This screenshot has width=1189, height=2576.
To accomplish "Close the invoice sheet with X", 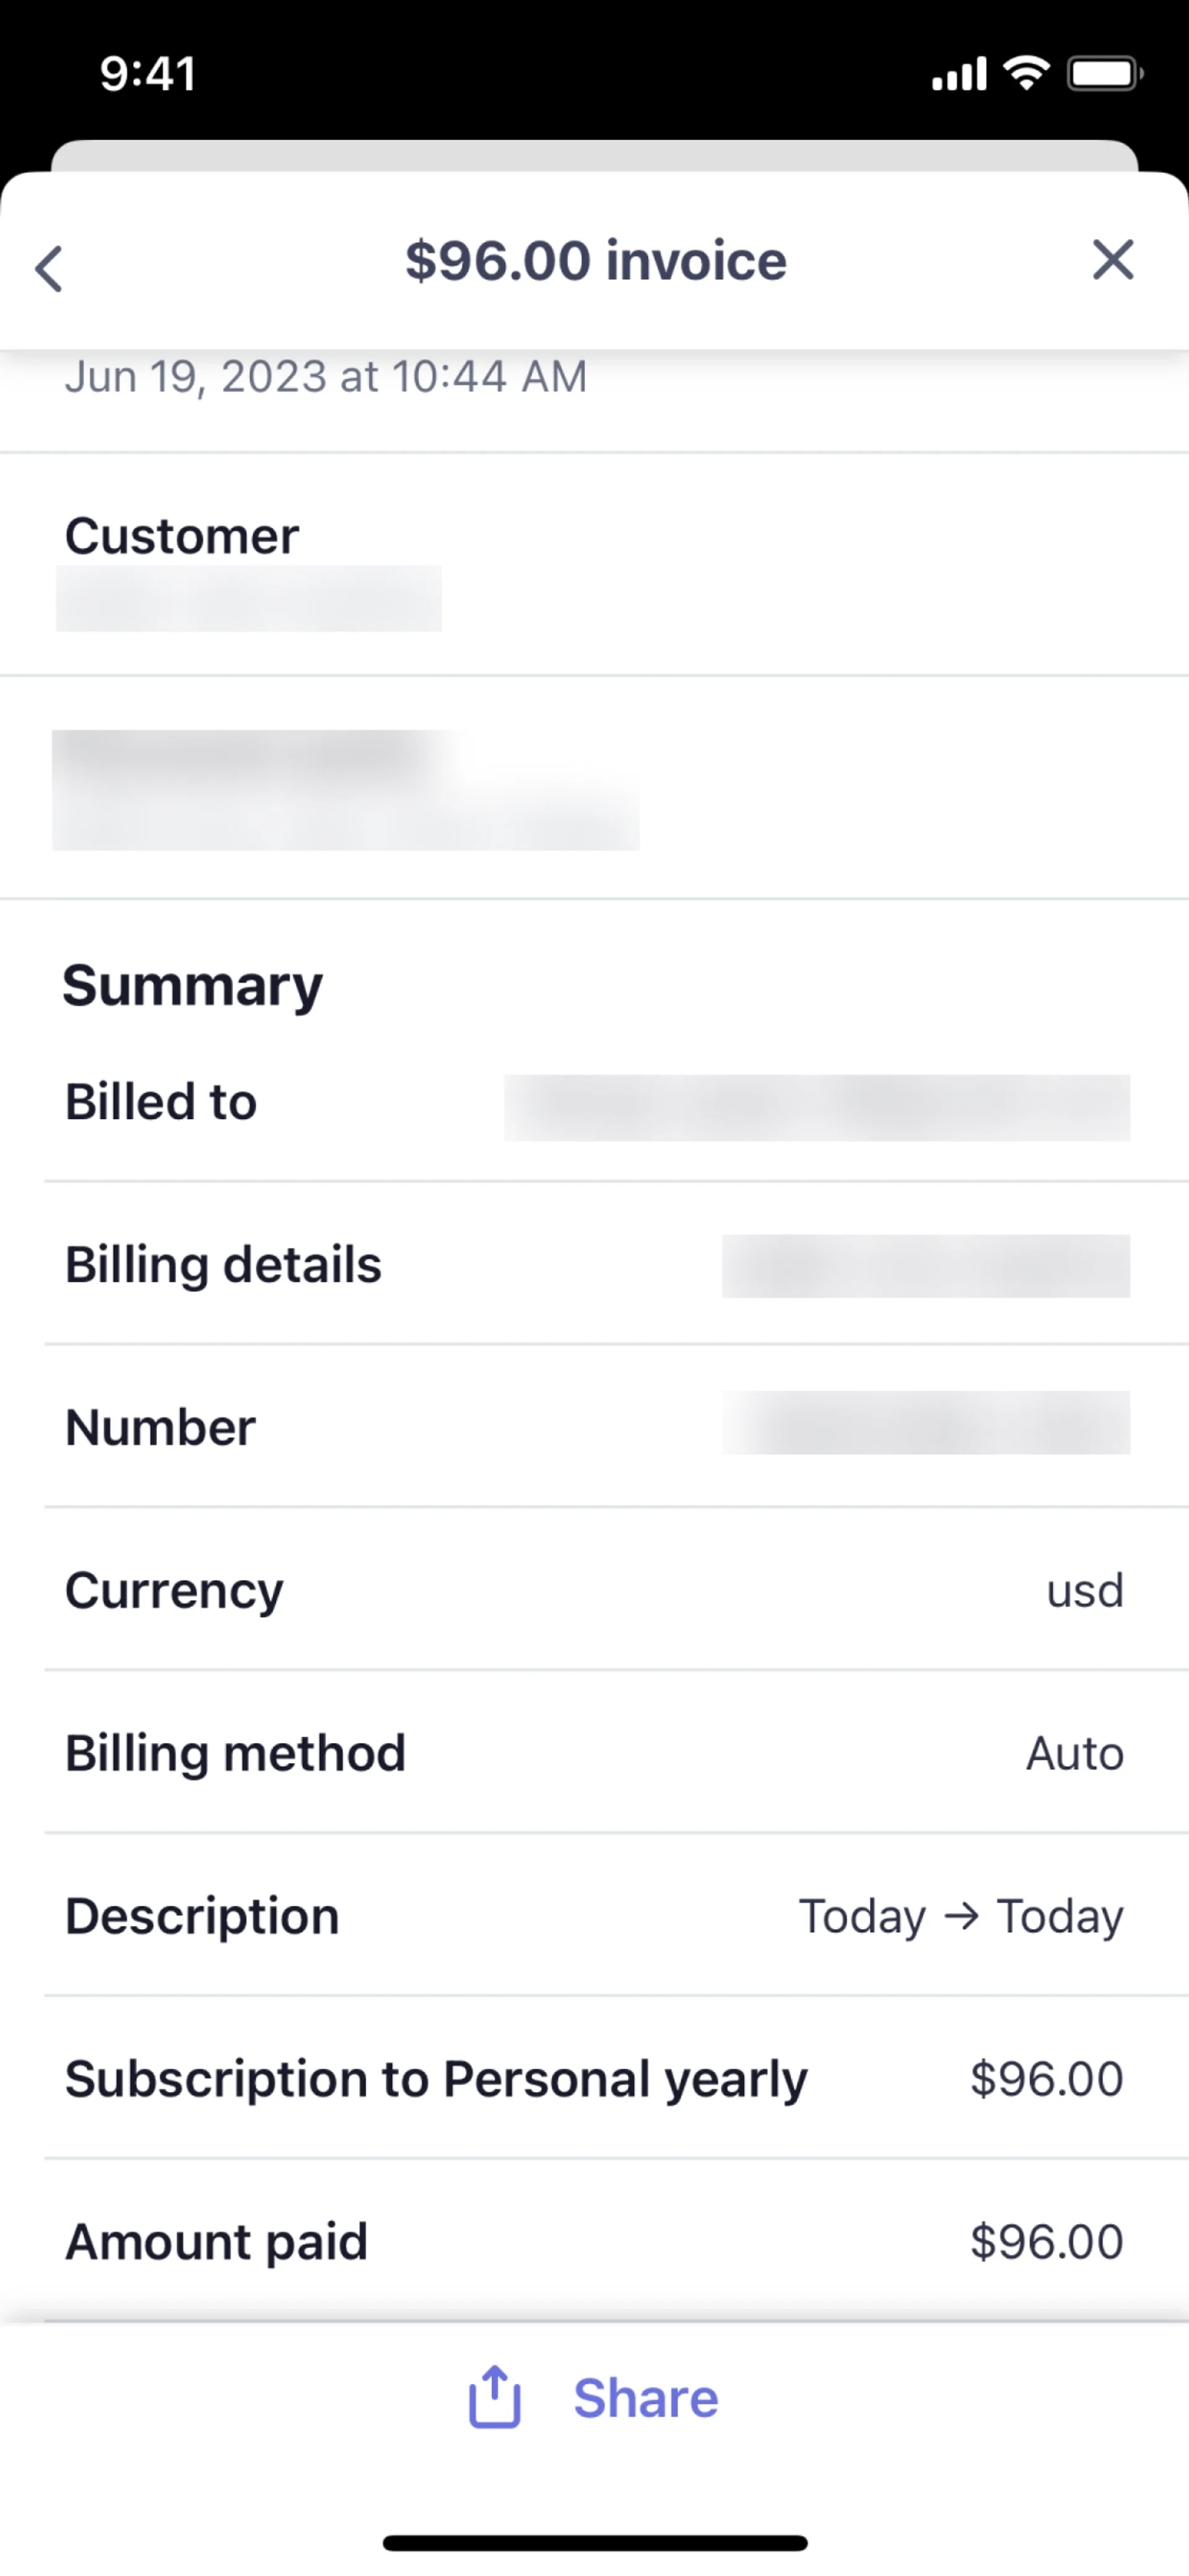I will [x=1112, y=260].
